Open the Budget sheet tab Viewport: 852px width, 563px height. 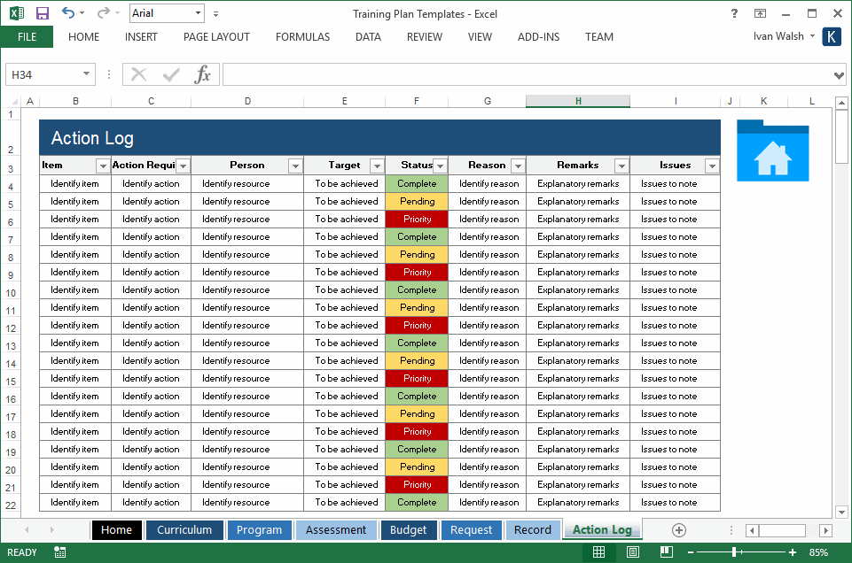click(x=408, y=529)
